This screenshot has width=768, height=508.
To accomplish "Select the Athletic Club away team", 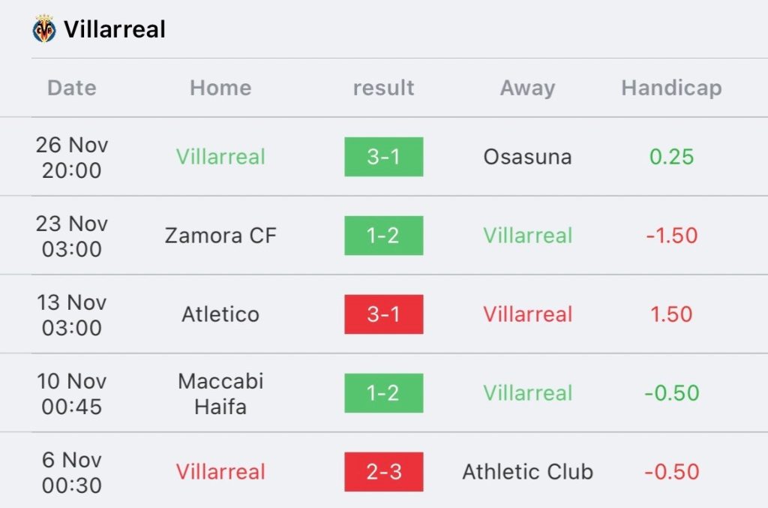I will pos(527,472).
